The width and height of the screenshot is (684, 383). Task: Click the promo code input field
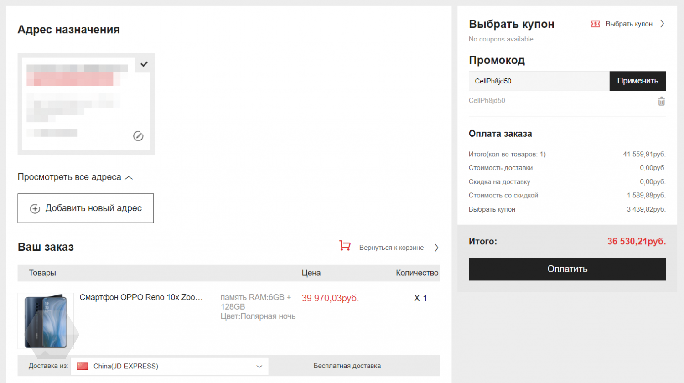(539, 81)
